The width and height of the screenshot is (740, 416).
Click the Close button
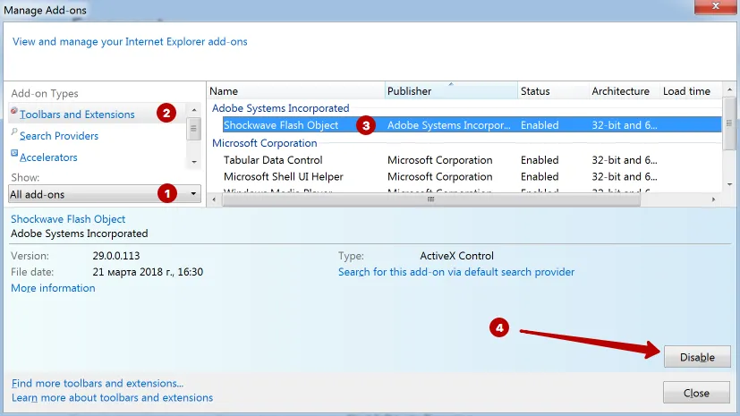[x=696, y=393]
